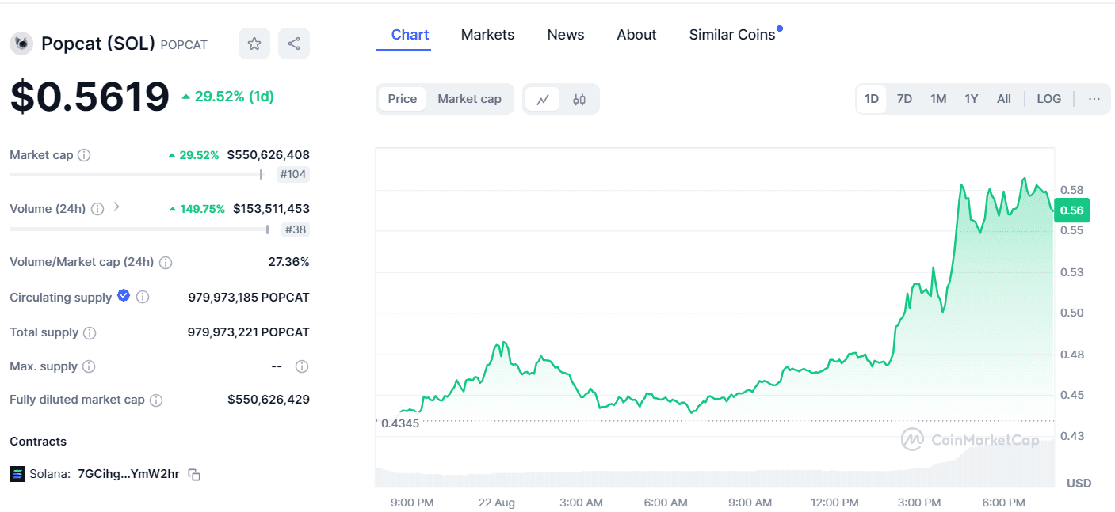Click the verified badge next to Circulating supply

click(x=124, y=296)
